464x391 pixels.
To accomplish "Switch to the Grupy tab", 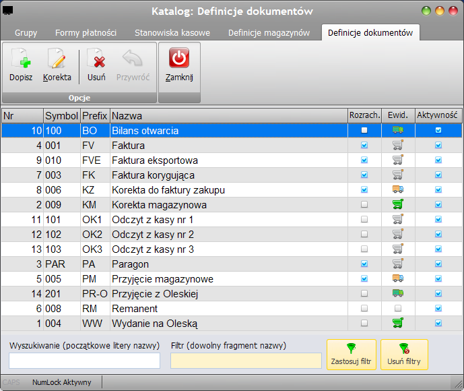I will (26, 32).
